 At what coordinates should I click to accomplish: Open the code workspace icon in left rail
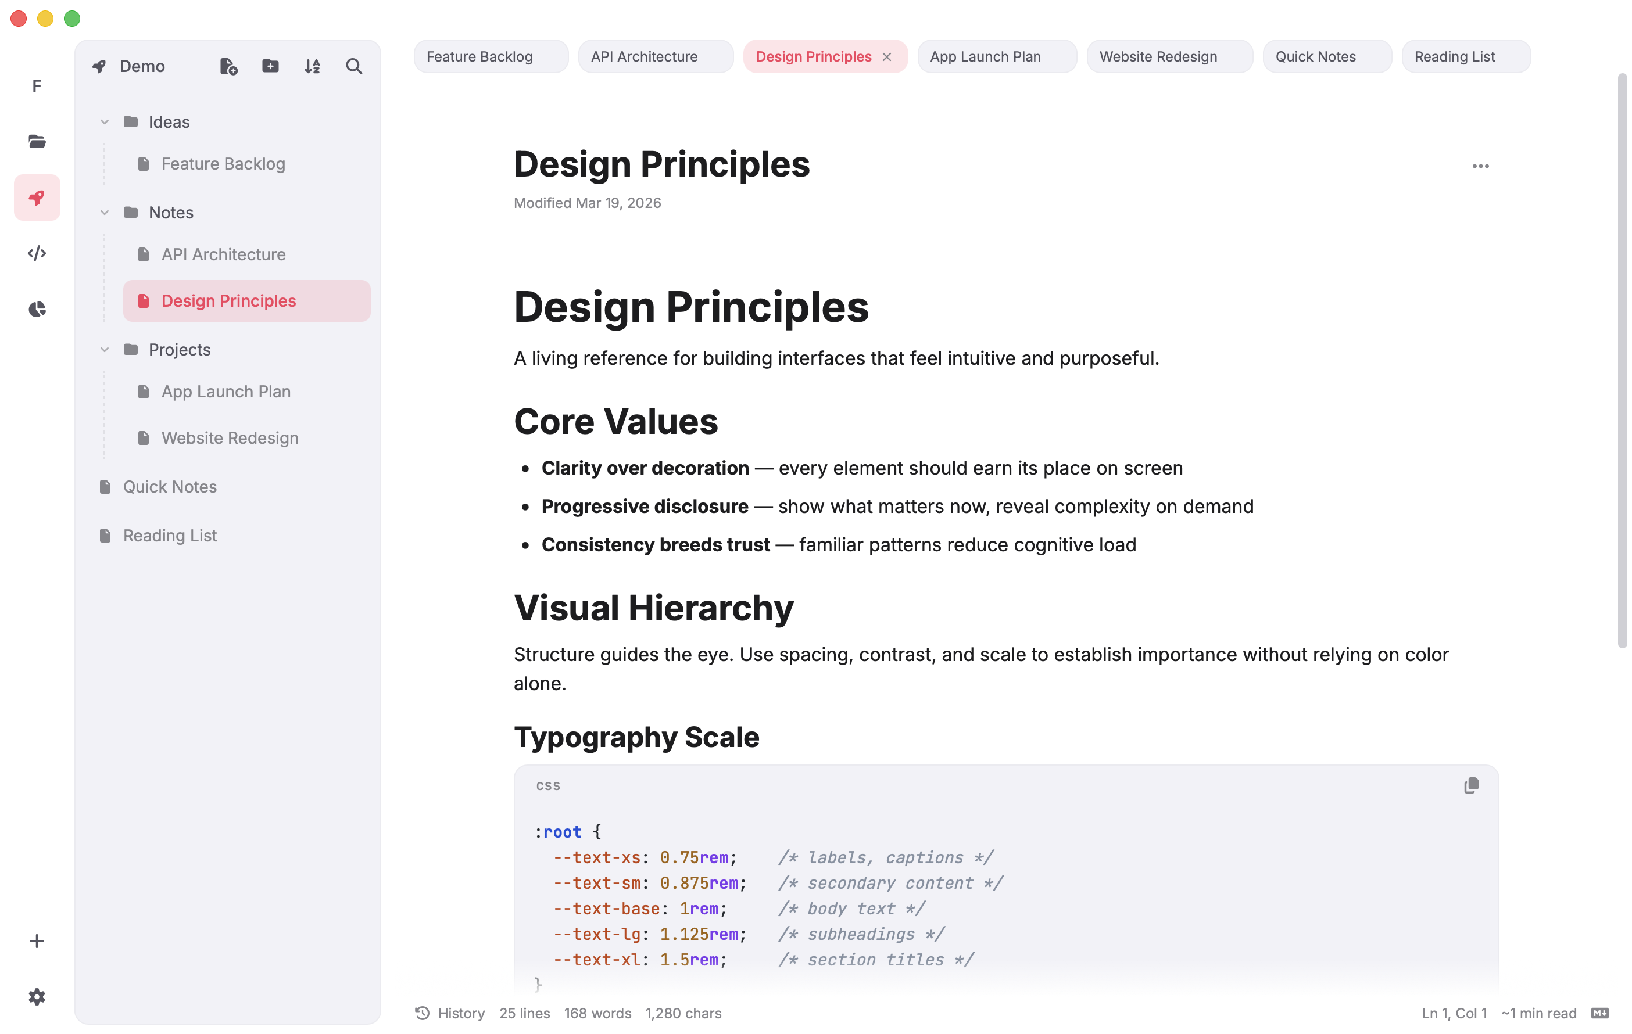click(x=37, y=253)
